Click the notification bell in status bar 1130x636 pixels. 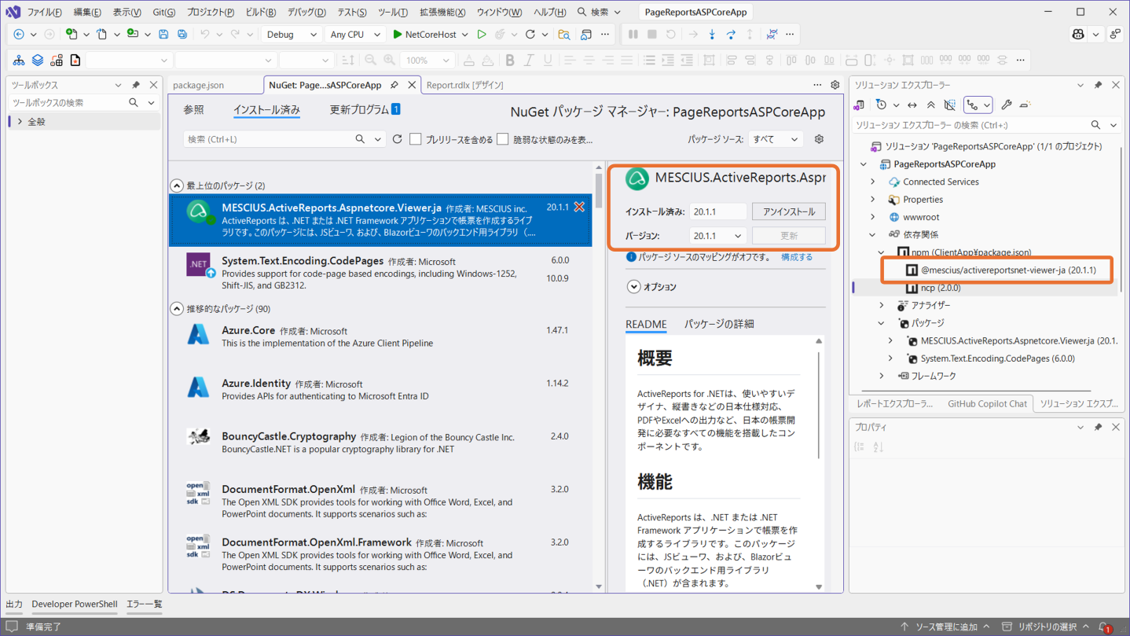[x=1104, y=627]
